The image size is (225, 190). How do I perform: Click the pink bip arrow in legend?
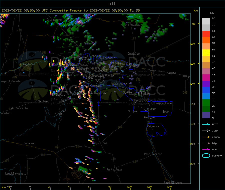(206, 143)
